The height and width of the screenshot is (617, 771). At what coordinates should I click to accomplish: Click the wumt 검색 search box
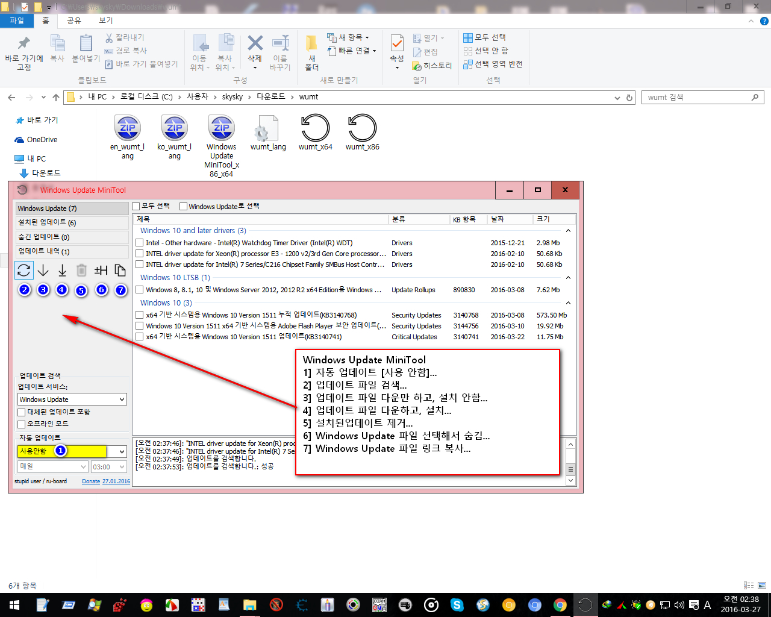[702, 97]
